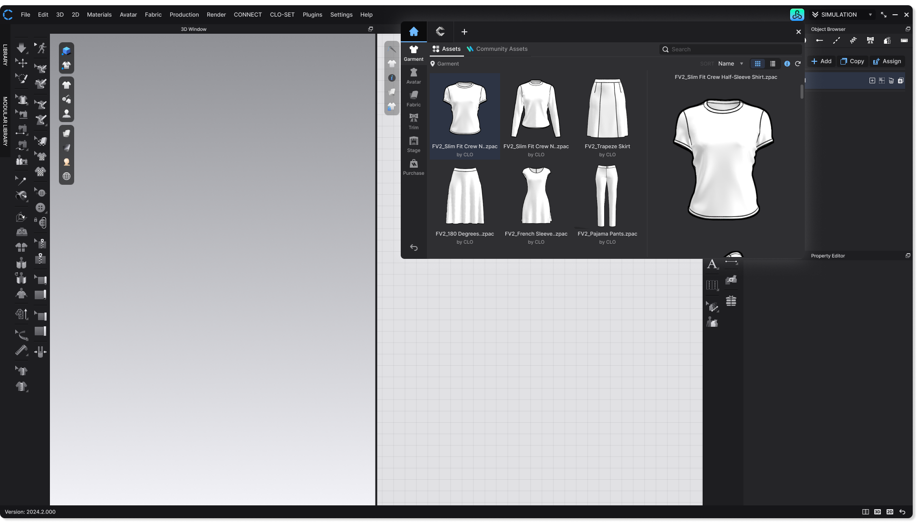Undock the Property Editor panel
Image resolution: width=917 pixels, height=522 pixels.
pos(908,256)
